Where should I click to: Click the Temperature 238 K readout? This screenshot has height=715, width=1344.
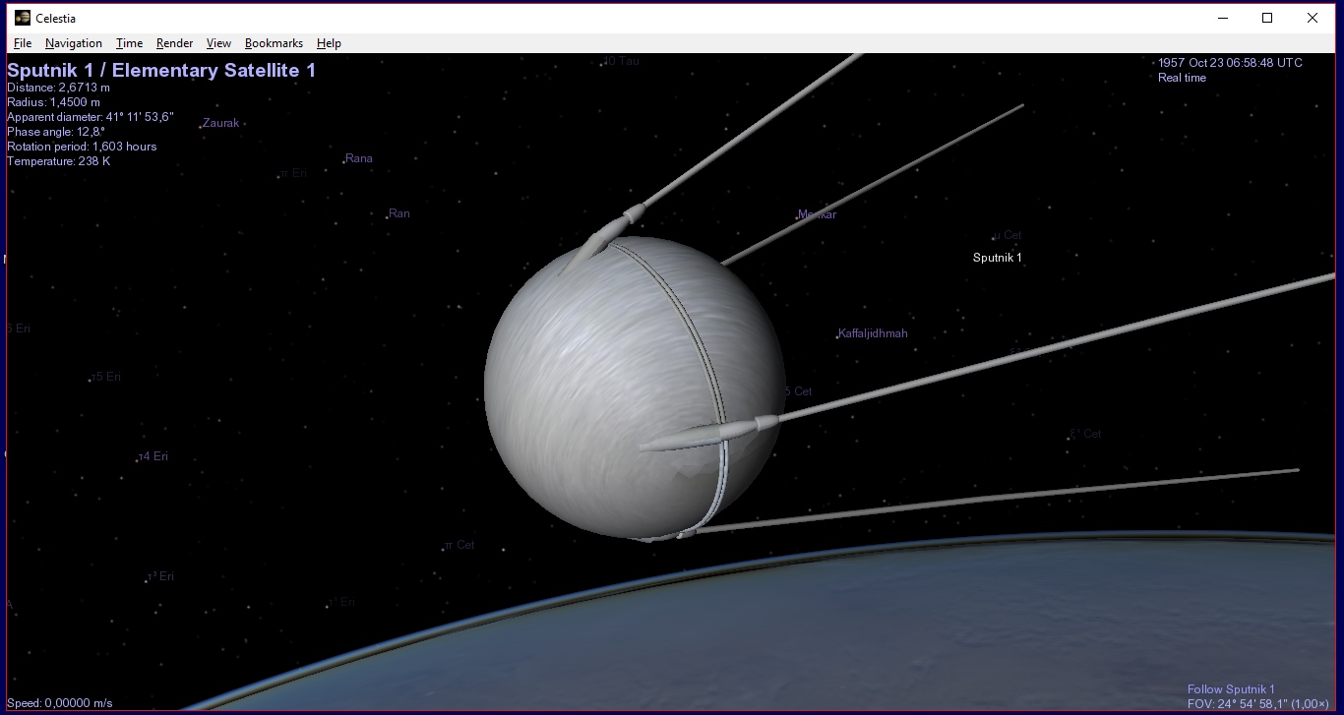click(x=59, y=161)
